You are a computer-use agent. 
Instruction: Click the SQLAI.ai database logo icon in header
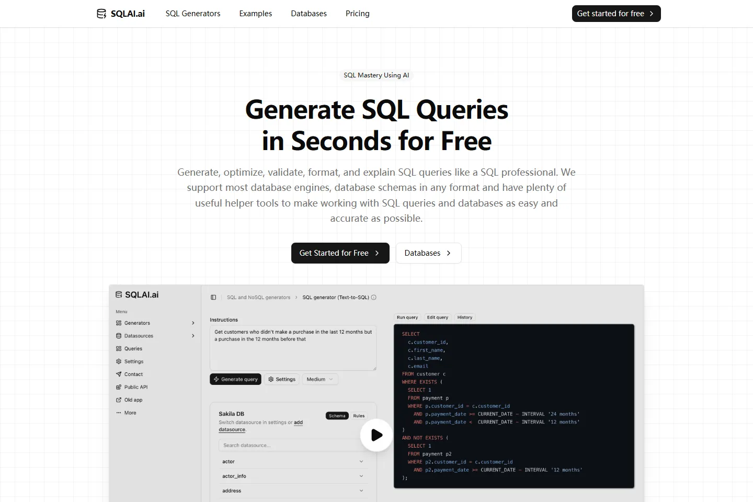pyautogui.click(x=101, y=14)
